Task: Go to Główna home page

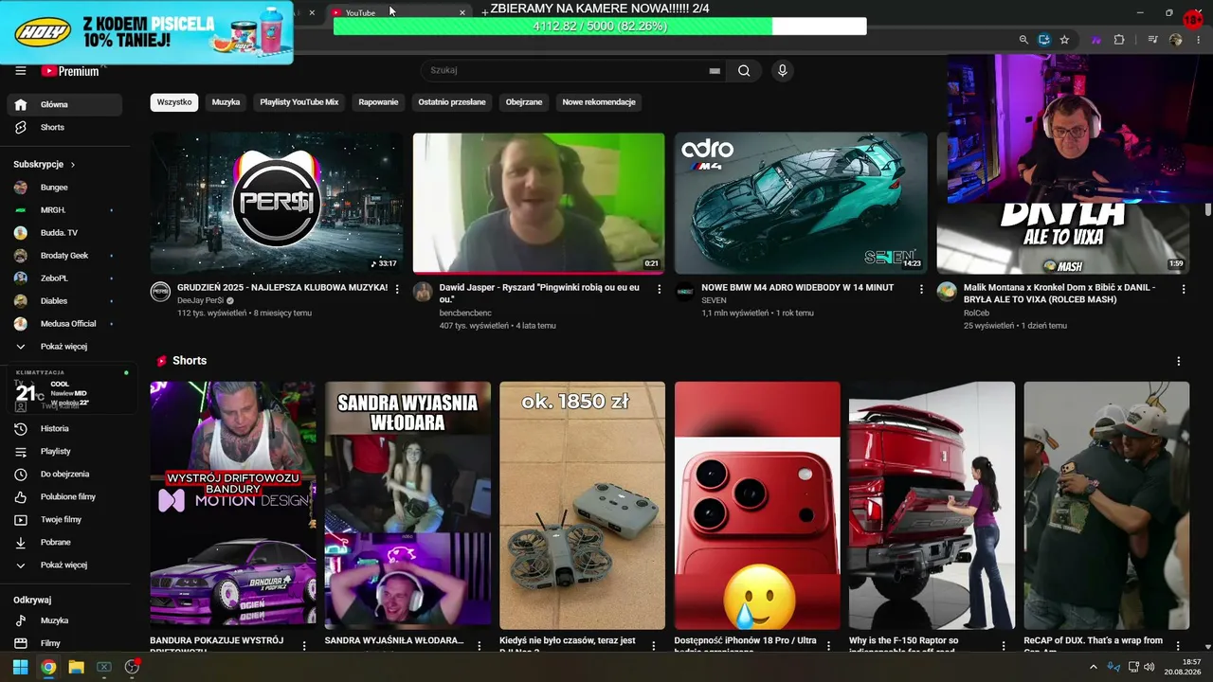Action: pyautogui.click(x=64, y=104)
